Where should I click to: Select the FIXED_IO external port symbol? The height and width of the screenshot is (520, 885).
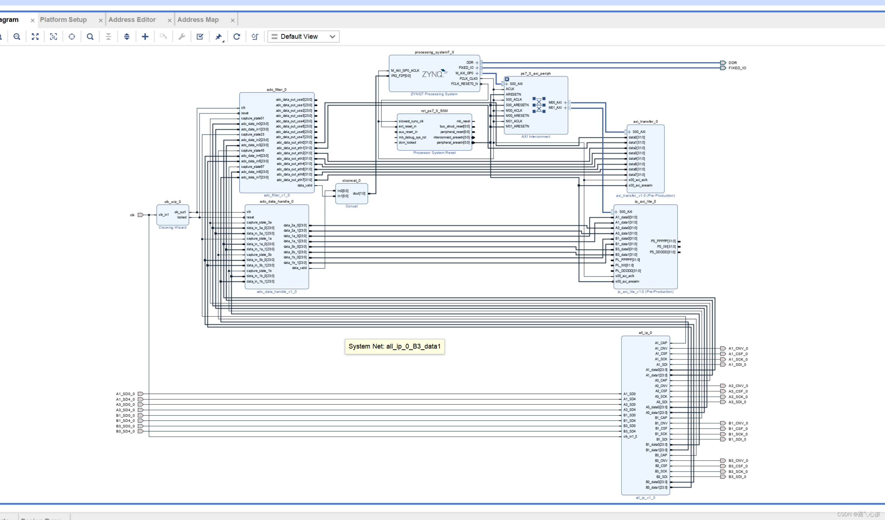(x=723, y=68)
